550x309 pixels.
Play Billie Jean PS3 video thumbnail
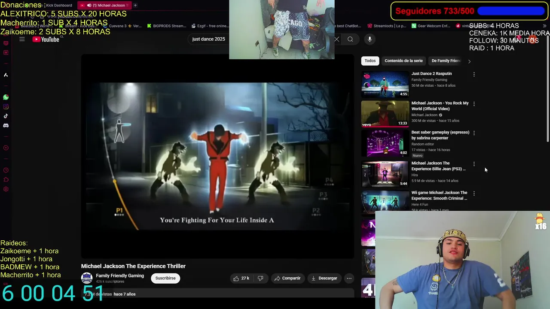coord(385,174)
